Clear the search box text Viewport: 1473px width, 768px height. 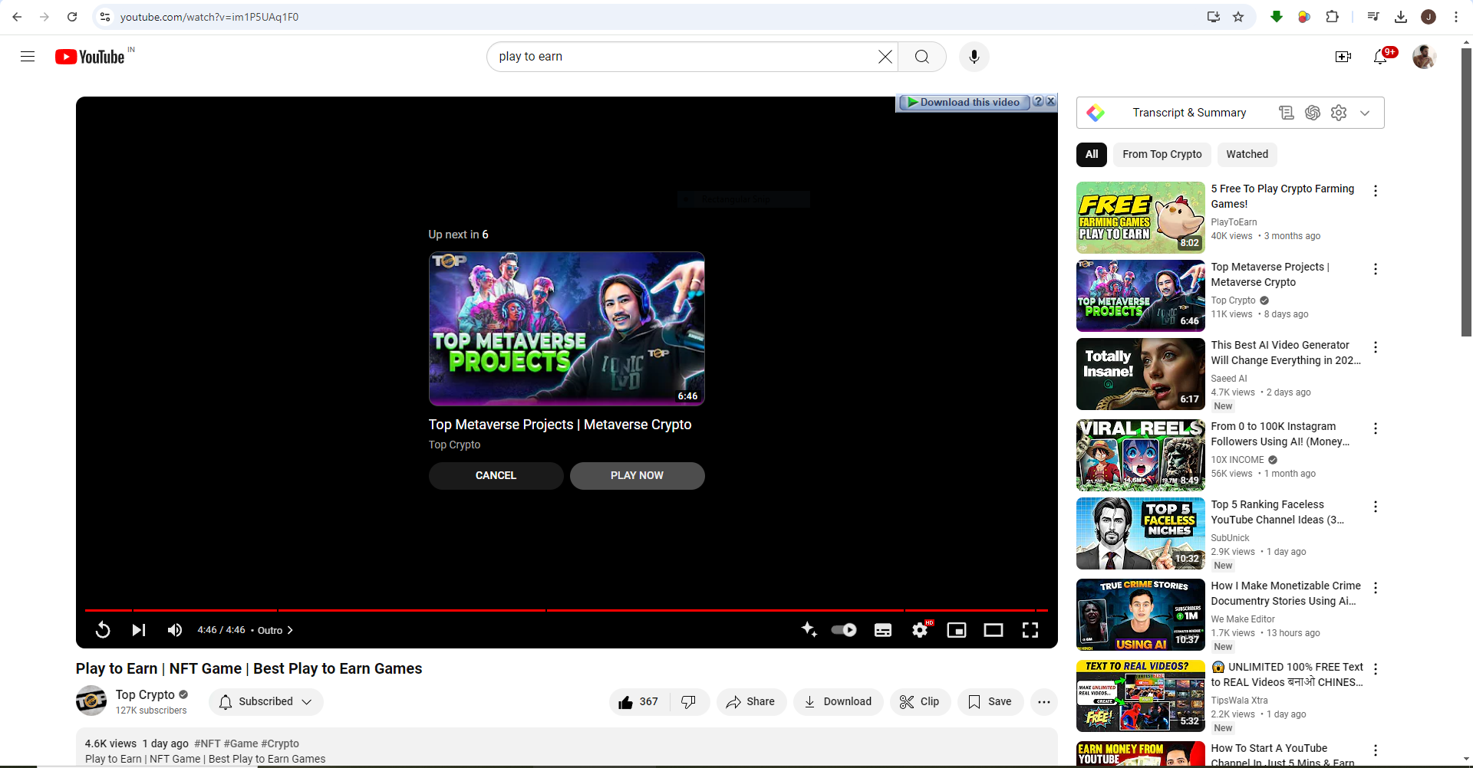(x=885, y=57)
